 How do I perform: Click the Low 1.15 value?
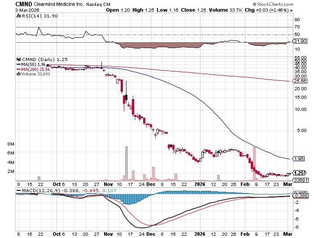point(167,10)
